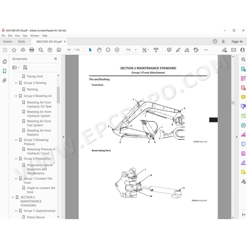The image size is (247, 247).
Task: Collapse the right tools pane arrow
Action: (x=237, y=137)
